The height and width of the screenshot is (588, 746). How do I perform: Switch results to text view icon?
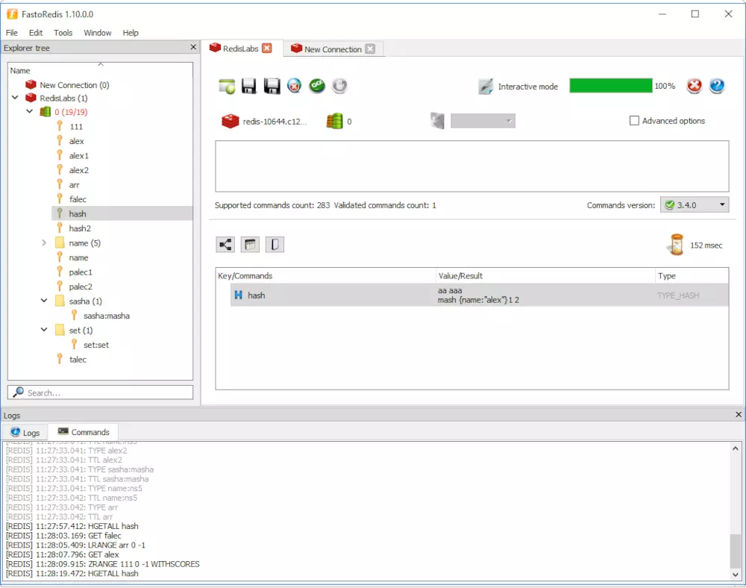pyautogui.click(x=275, y=245)
